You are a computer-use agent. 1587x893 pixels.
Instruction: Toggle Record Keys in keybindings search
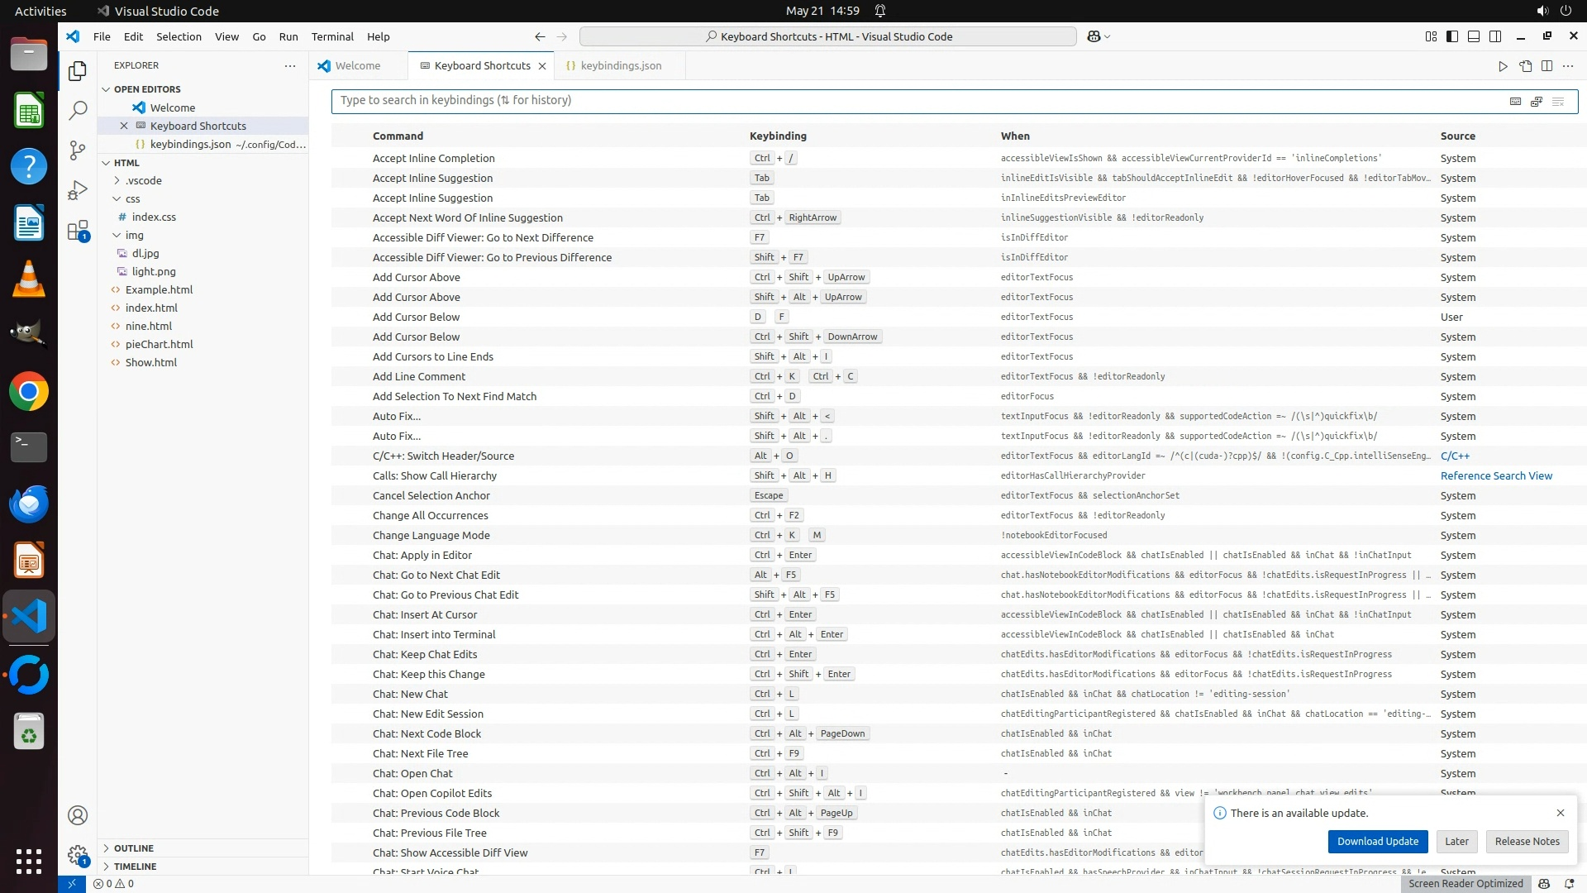1515,101
